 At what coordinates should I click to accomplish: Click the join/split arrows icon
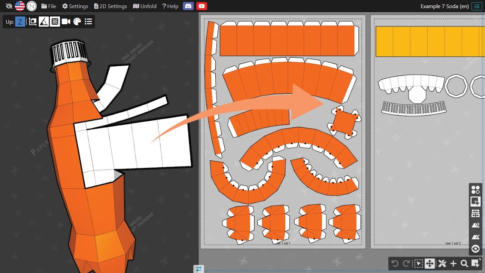tap(475, 213)
